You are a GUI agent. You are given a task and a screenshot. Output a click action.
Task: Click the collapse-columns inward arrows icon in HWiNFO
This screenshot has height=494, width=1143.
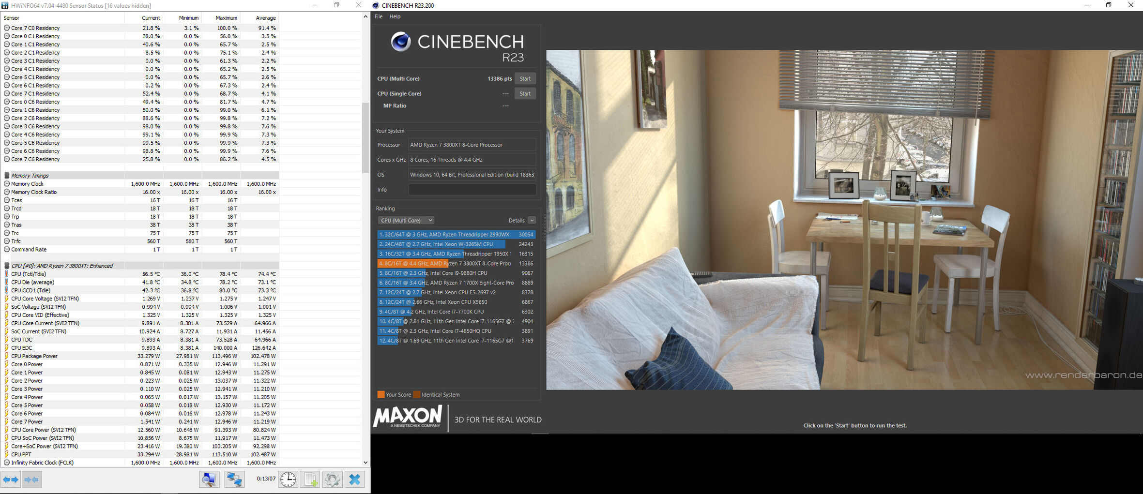coord(31,479)
